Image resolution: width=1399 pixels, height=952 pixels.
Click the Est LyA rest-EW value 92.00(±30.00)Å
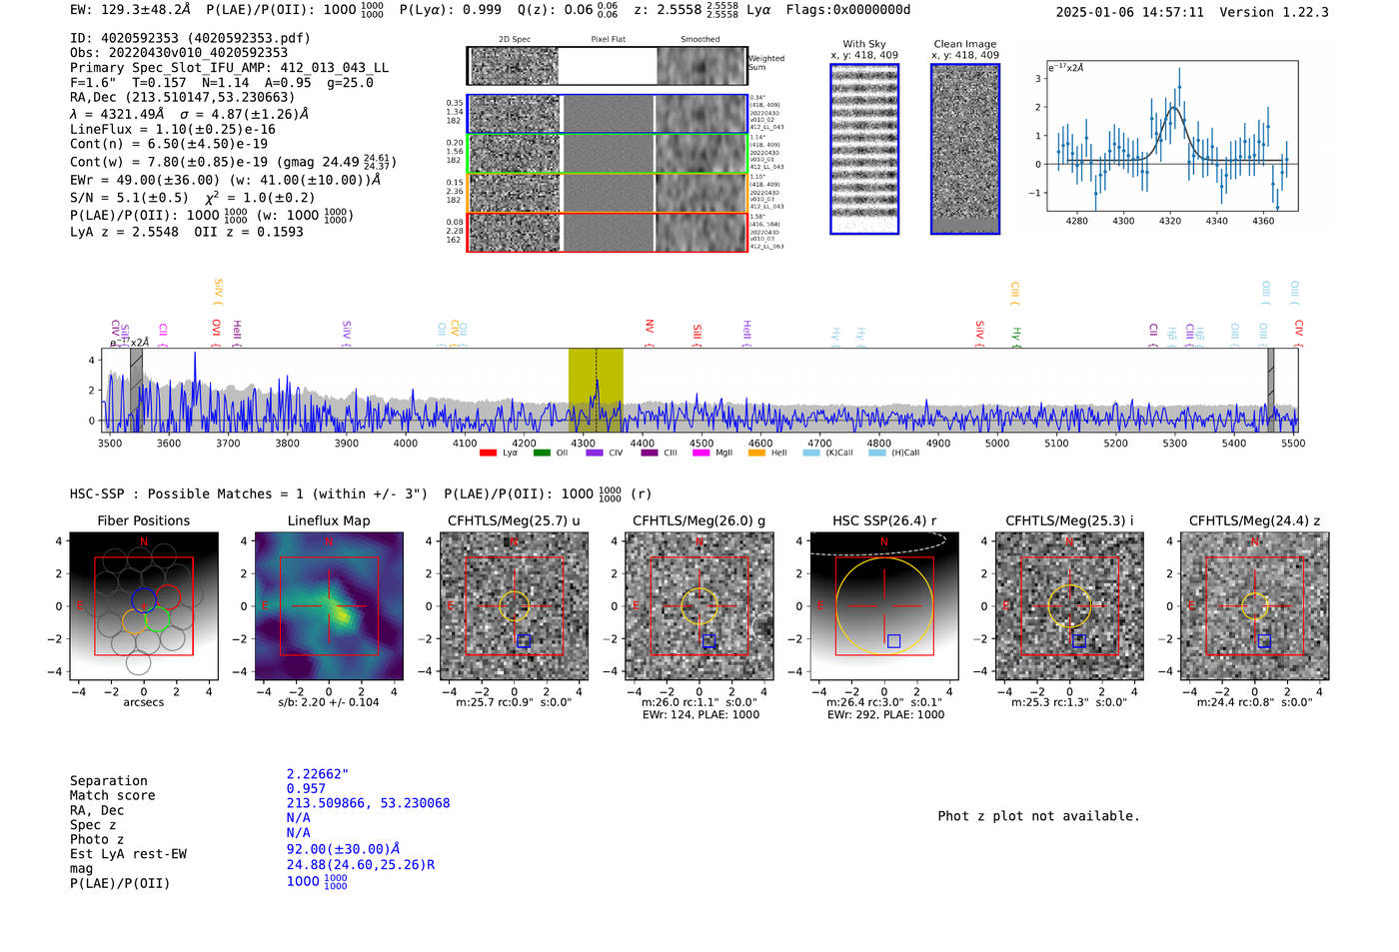click(x=343, y=849)
